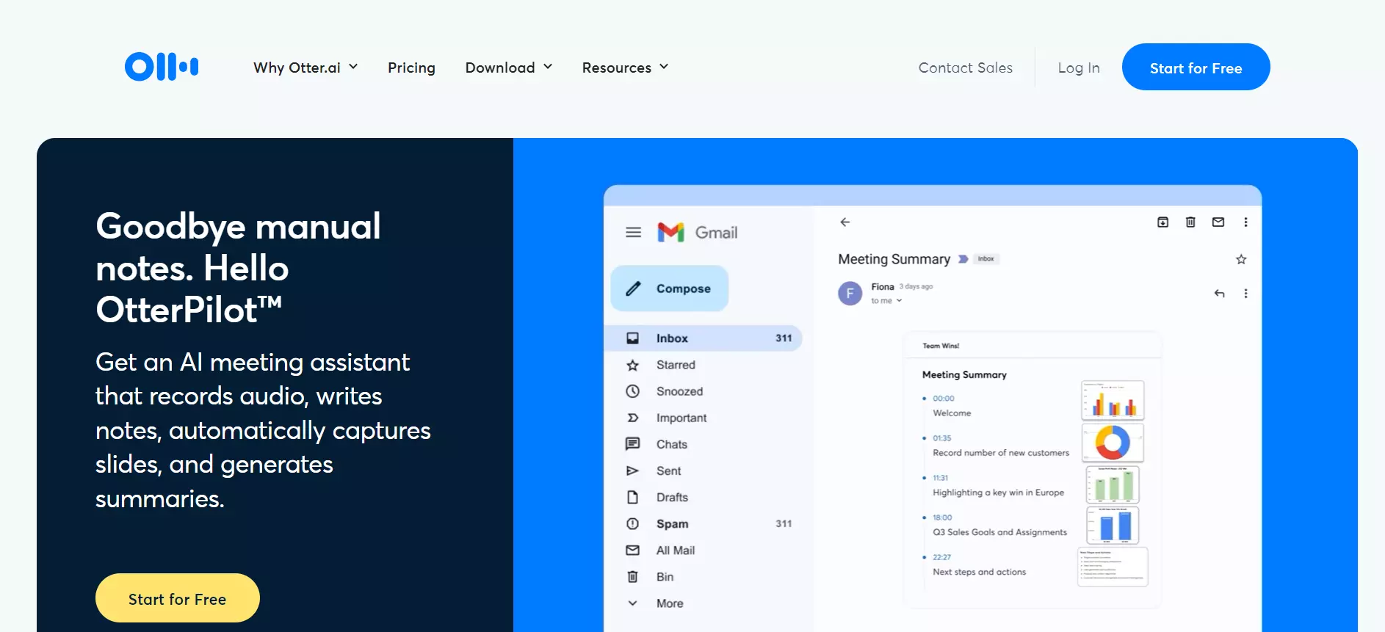Expand the Download dropdown menu
The image size is (1385, 632).
point(508,68)
